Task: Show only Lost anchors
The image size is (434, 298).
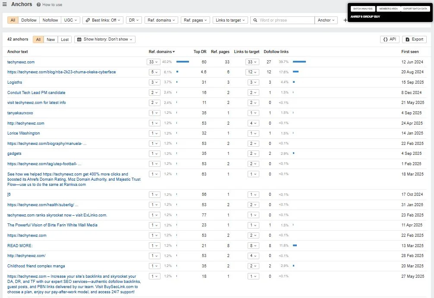Action: point(65,40)
